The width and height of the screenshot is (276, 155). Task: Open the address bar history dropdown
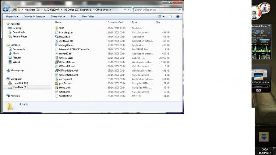tap(125, 10)
